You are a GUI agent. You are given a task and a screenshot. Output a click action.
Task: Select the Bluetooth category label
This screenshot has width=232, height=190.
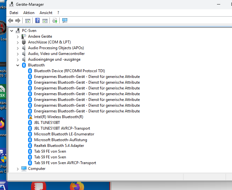tap(36, 65)
